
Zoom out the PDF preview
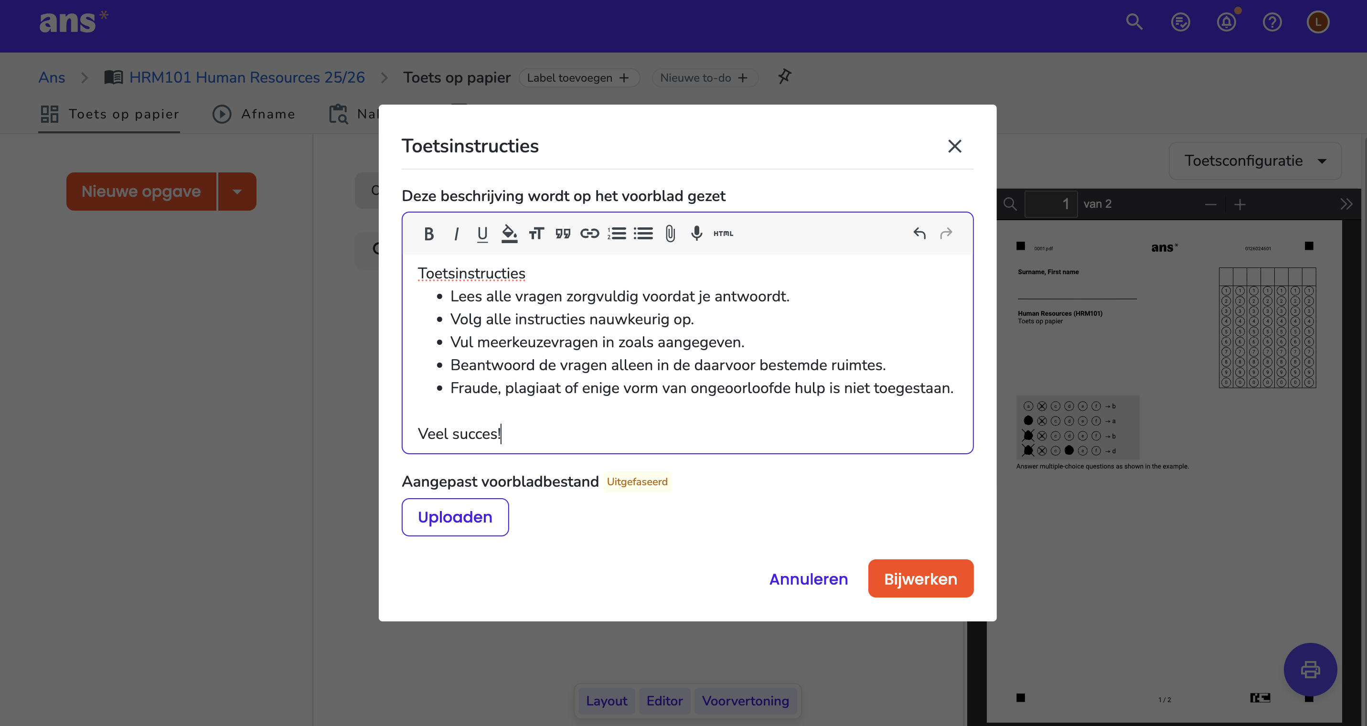pos(1210,204)
